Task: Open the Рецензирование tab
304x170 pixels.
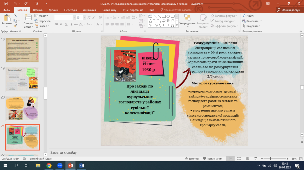Action: pos(133,10)
